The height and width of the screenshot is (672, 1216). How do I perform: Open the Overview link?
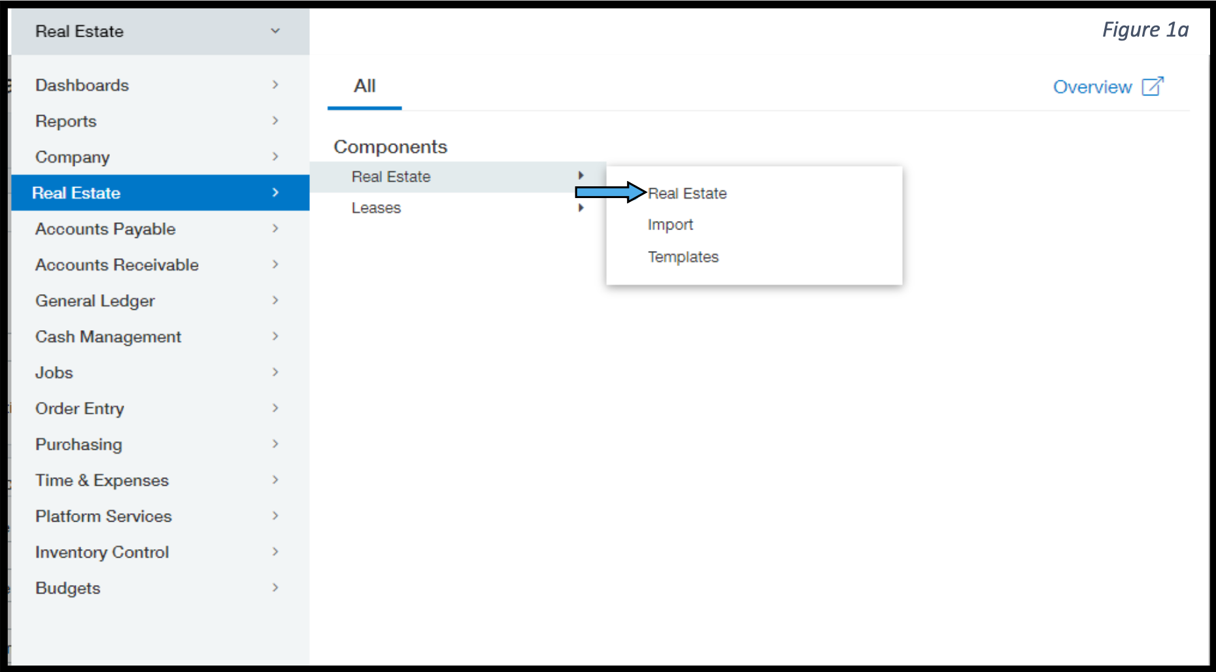pyautogui.click(x=1092, y=87)
